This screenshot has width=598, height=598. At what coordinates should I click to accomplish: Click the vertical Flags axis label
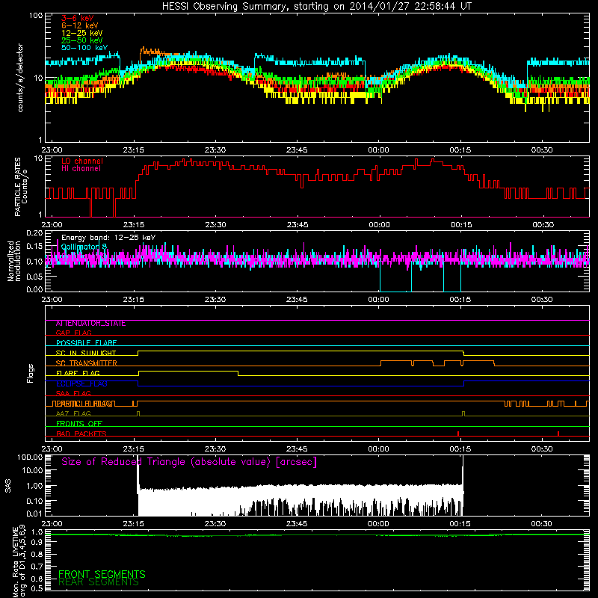click(30, 373)
